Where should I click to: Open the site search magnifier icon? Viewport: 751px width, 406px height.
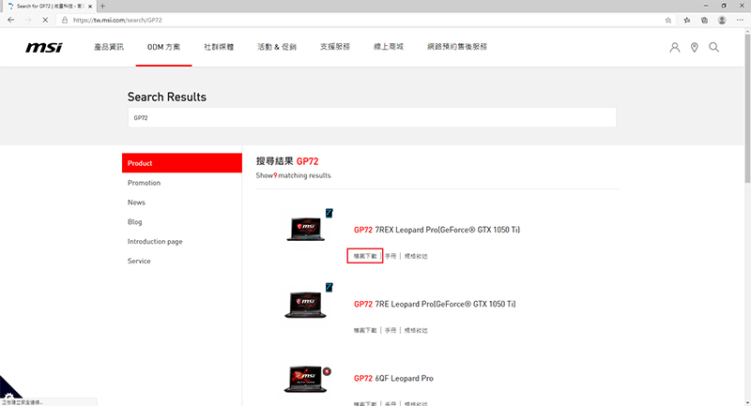714,48
